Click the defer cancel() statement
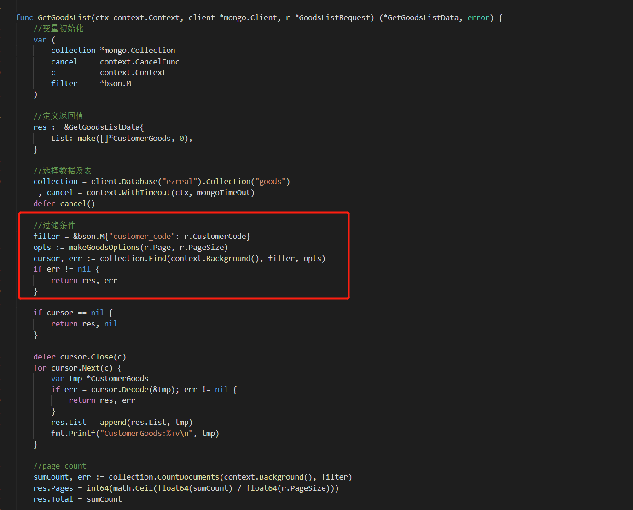Viewport: 633px width, 510px height. 64,203
